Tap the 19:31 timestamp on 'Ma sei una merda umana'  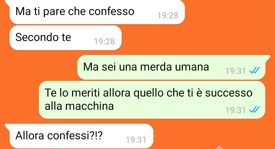pyautogui.click(x=236, y=71)
